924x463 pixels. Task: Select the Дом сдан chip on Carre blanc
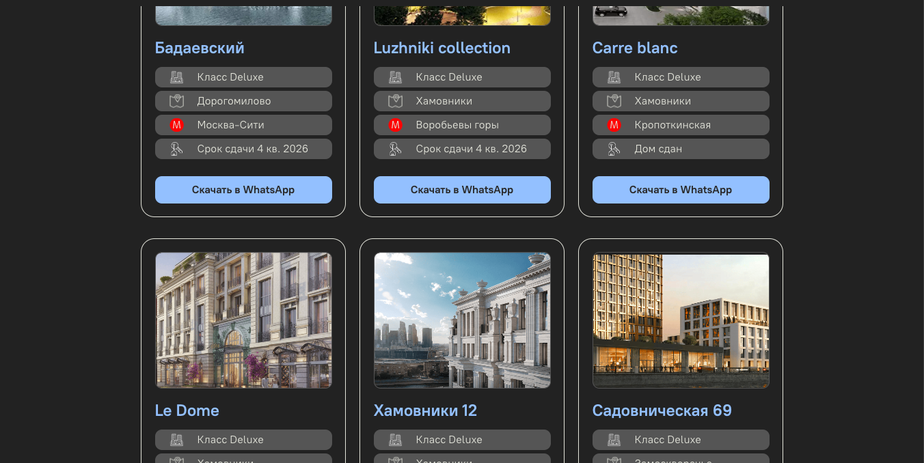pyautogui.click(x=681, y=148)
